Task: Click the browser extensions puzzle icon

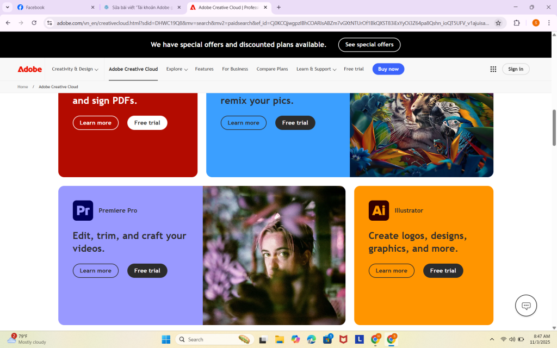Action: click(x=517, y=24)
